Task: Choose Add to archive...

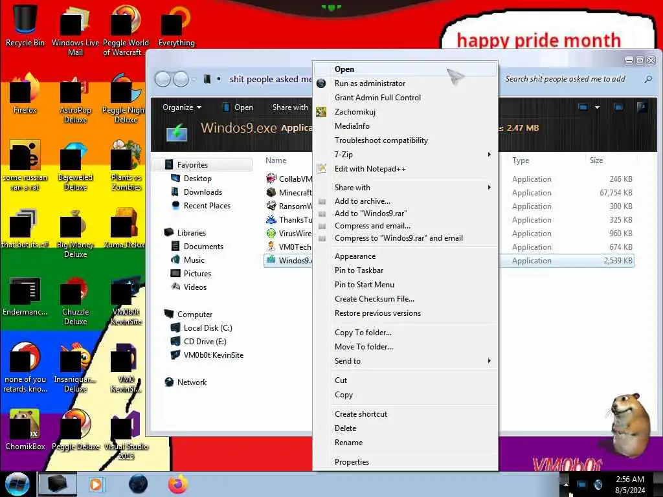Action: click(405, 201)
